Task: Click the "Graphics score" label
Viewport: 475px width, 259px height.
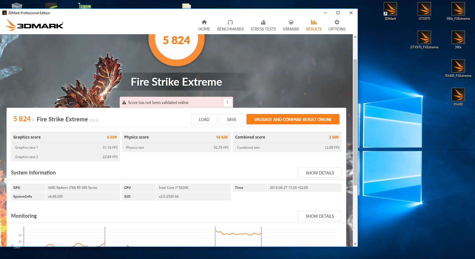Action: pos(27,137)
